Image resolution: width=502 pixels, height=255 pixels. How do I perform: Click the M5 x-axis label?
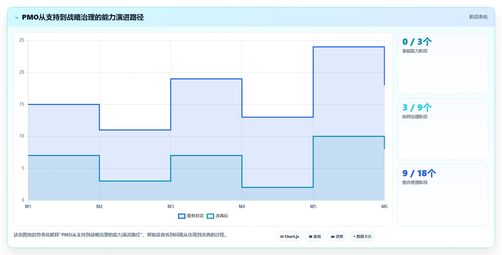click(313, 206)
